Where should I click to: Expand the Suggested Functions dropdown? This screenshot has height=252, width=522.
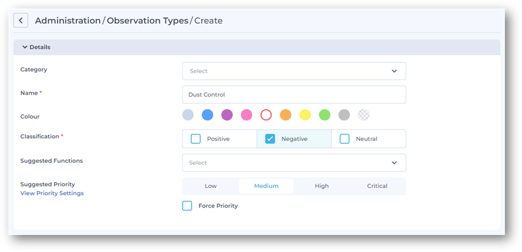294,162
